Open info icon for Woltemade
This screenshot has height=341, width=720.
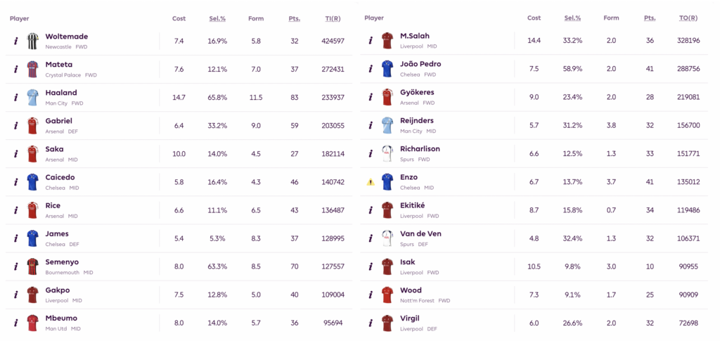point(15,41)
